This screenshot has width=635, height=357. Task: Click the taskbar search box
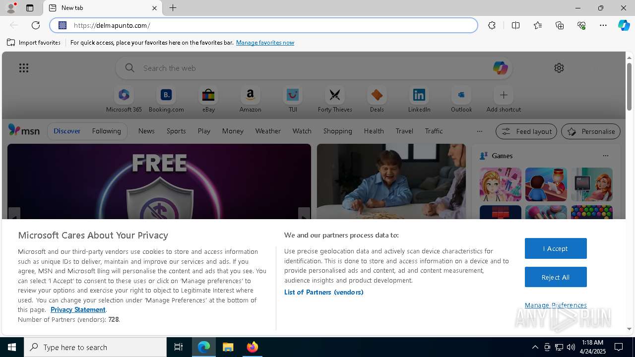[x=95, y=347]
